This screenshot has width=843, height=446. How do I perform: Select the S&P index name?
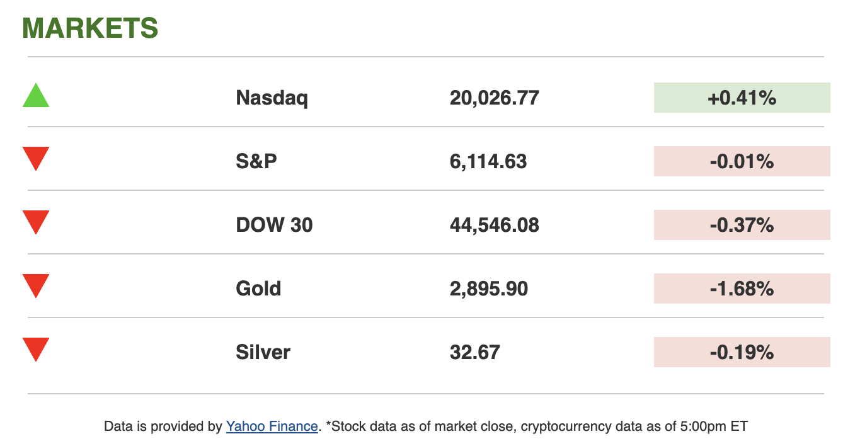256,162
